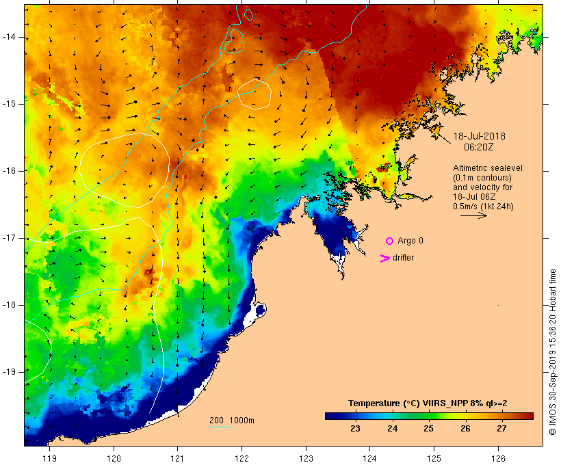The height and width of the screenshot is (465, 561).
Task: Click the colorbar tick label 24
Action: [x=393, y=429]
